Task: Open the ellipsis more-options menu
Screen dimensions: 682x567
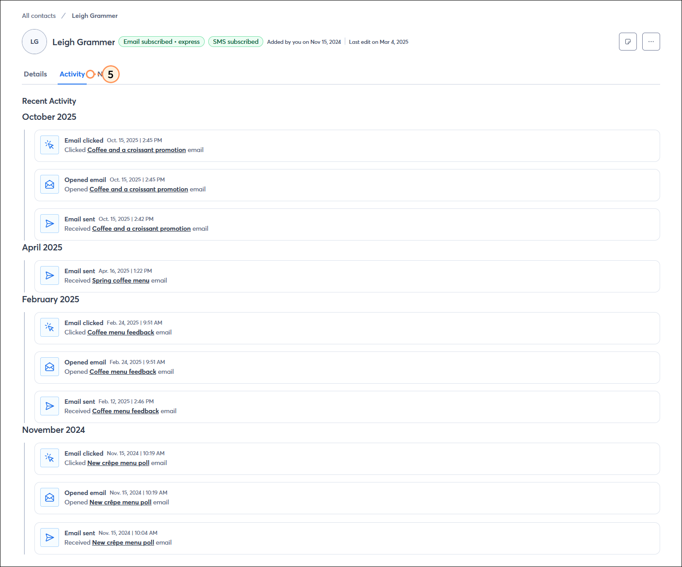Action: tap(651, 41)
